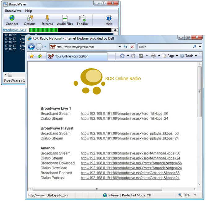Screen dimensions: 206x201
Task: Open Broadwave Playlist Broadband Stream link
Action: (x=130, y=133)
